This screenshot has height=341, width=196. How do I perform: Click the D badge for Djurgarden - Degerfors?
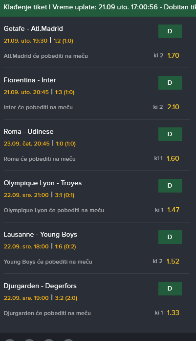click(170, 289)
